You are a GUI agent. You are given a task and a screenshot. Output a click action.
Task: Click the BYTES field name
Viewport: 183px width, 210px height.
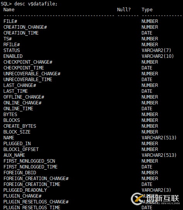(10, 115)
